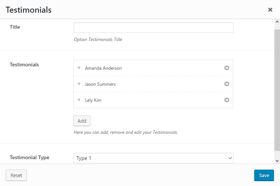
Task: Click the Testimonials dialog heading
Action: pos(28,10)
